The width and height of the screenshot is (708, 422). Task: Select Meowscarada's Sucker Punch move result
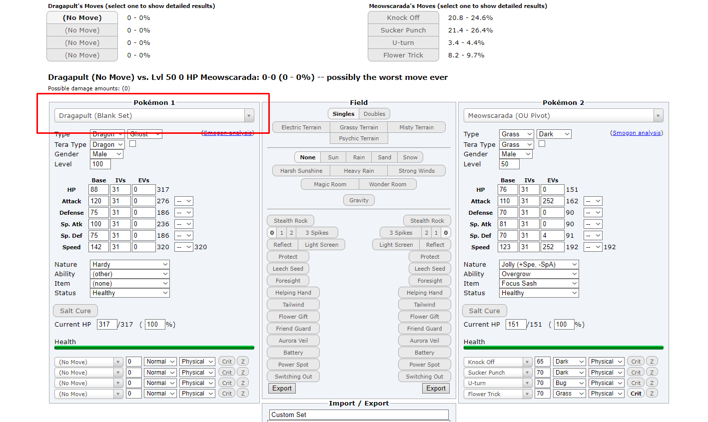click(403, 30)
